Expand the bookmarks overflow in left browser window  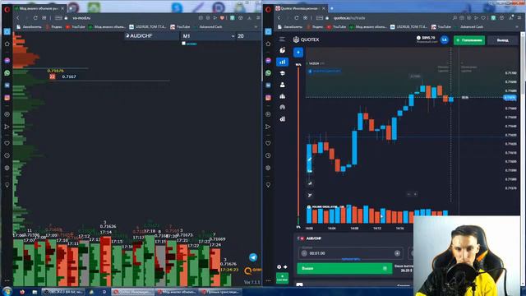click(256, 26)
